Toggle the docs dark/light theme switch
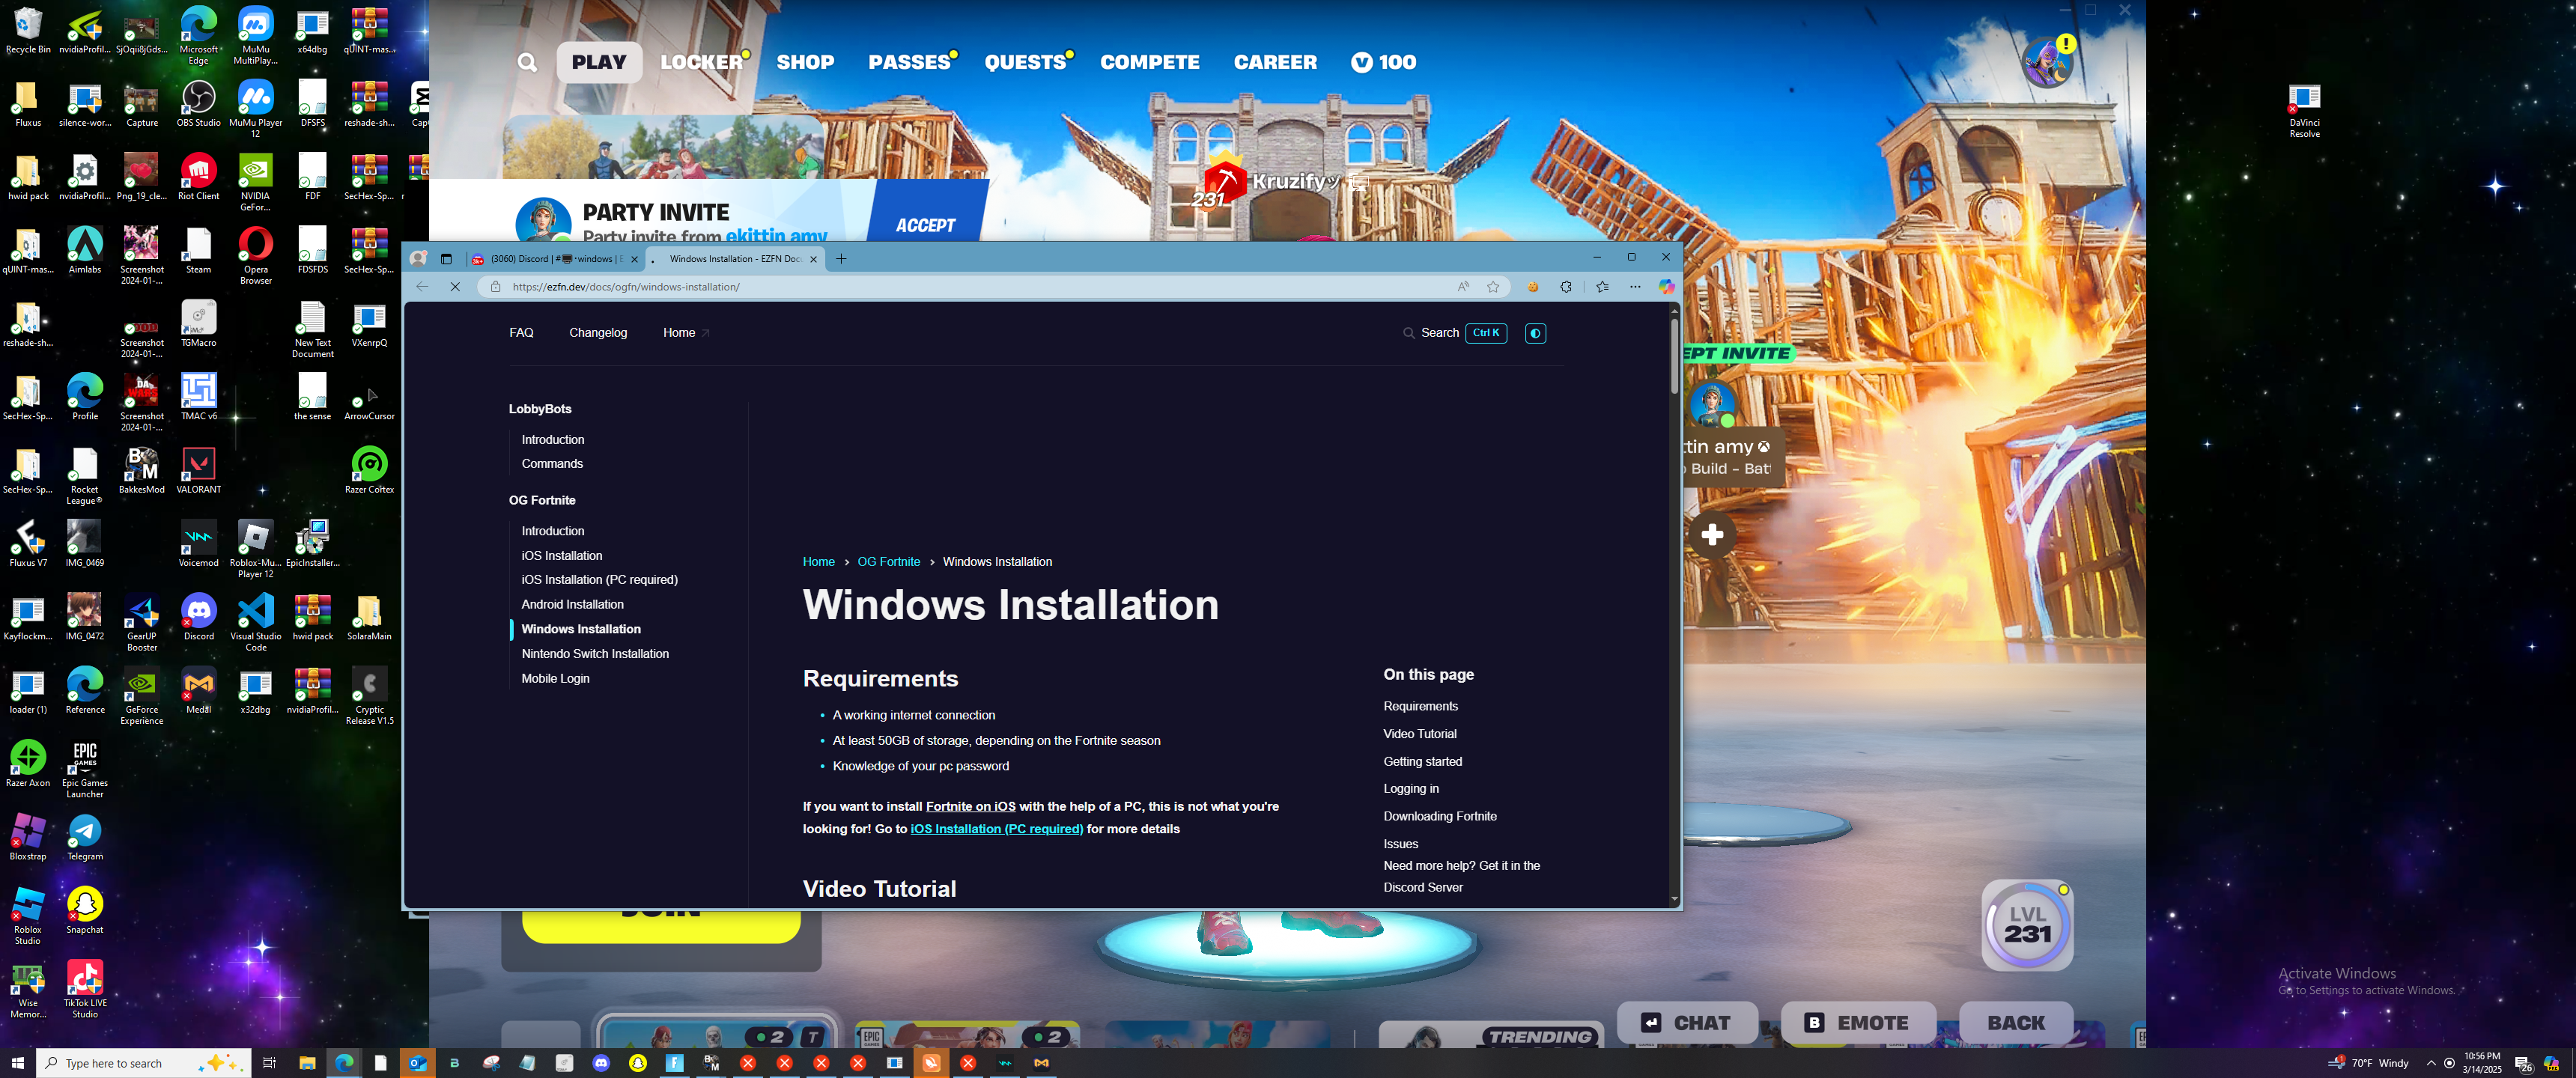 click(x=1535, y=333)
